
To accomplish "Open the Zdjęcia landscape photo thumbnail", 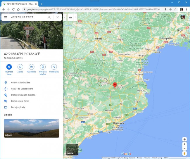I will (32, 128).
